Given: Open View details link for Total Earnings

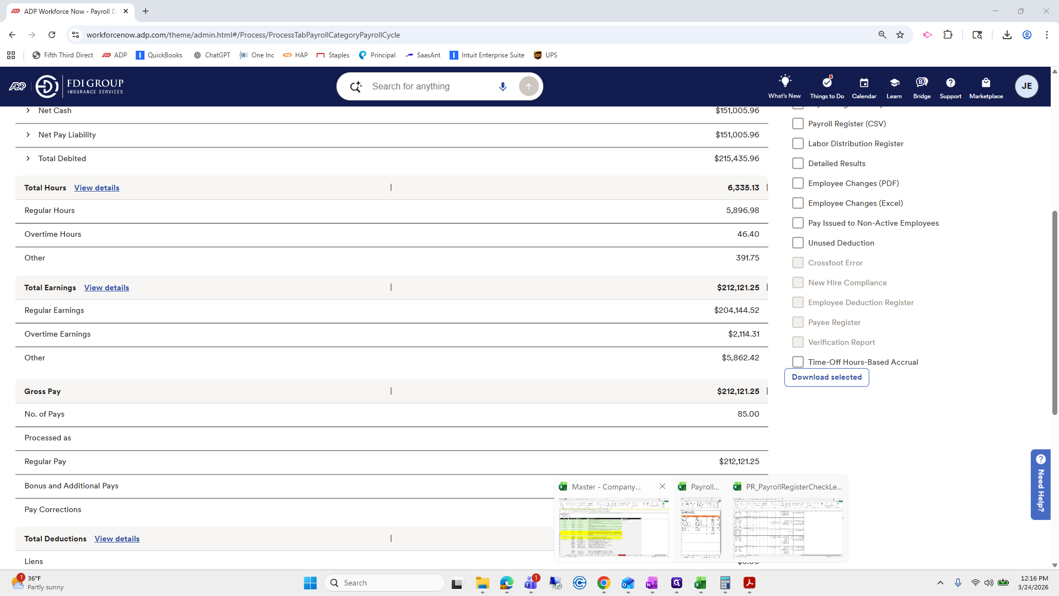Looking at the screenshot, I should pos(106,288).
